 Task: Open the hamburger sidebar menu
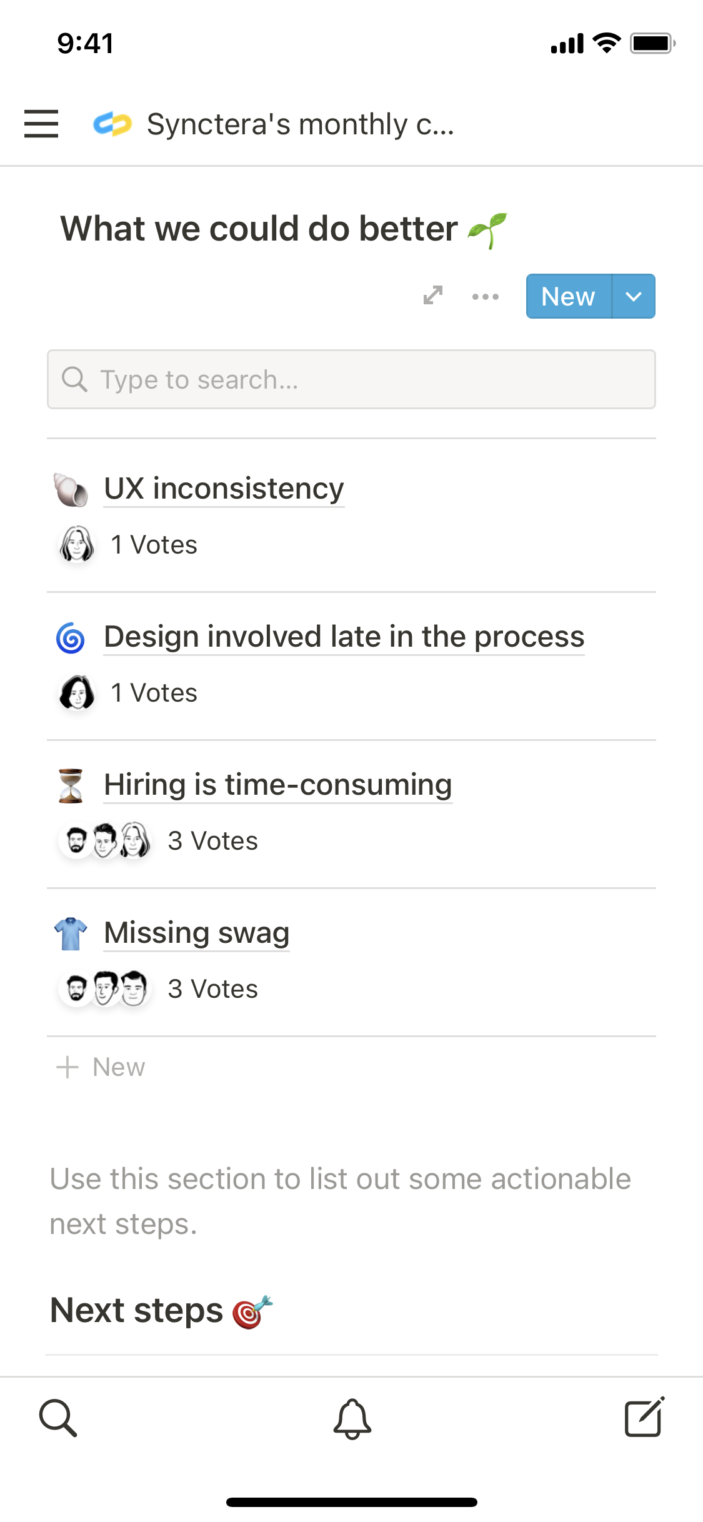pyautogui.click(x=41, y=124)
